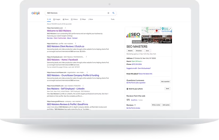Viewport: 219px width, 140px height.
Task: Open three-dot menu beside facebook.com result
Action: pyautogui.click(x=86, y=57)
